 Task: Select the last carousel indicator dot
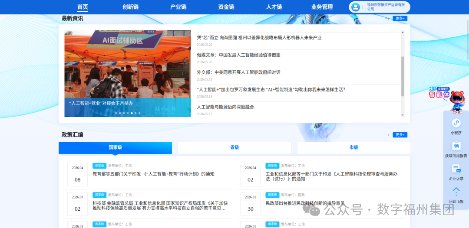(139, 113)
